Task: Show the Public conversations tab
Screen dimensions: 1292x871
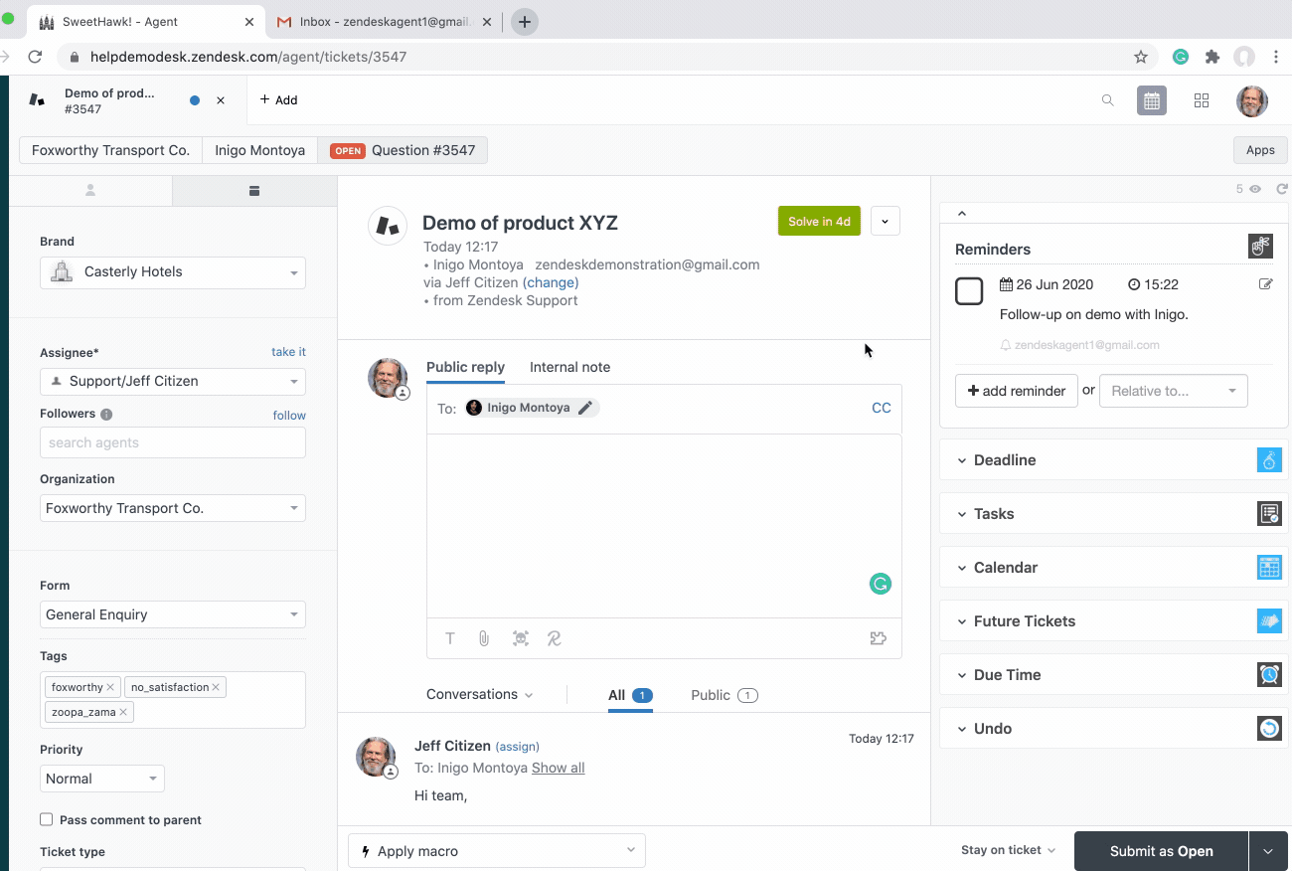Action: coord(724,695)
